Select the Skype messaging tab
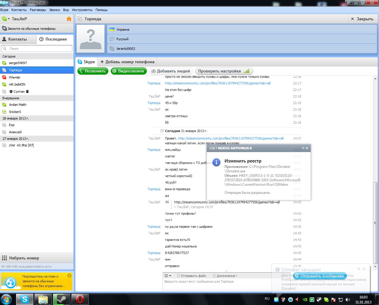The width and height of the screenshot is (379, 305). point(86,62)
